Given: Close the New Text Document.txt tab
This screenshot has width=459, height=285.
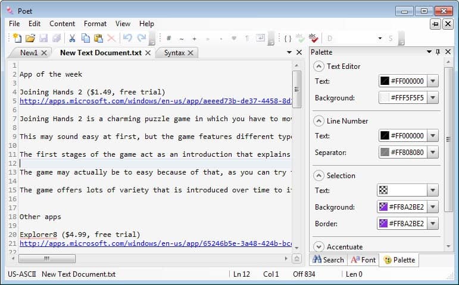Looking at the screenshot, I should point(148,53).
